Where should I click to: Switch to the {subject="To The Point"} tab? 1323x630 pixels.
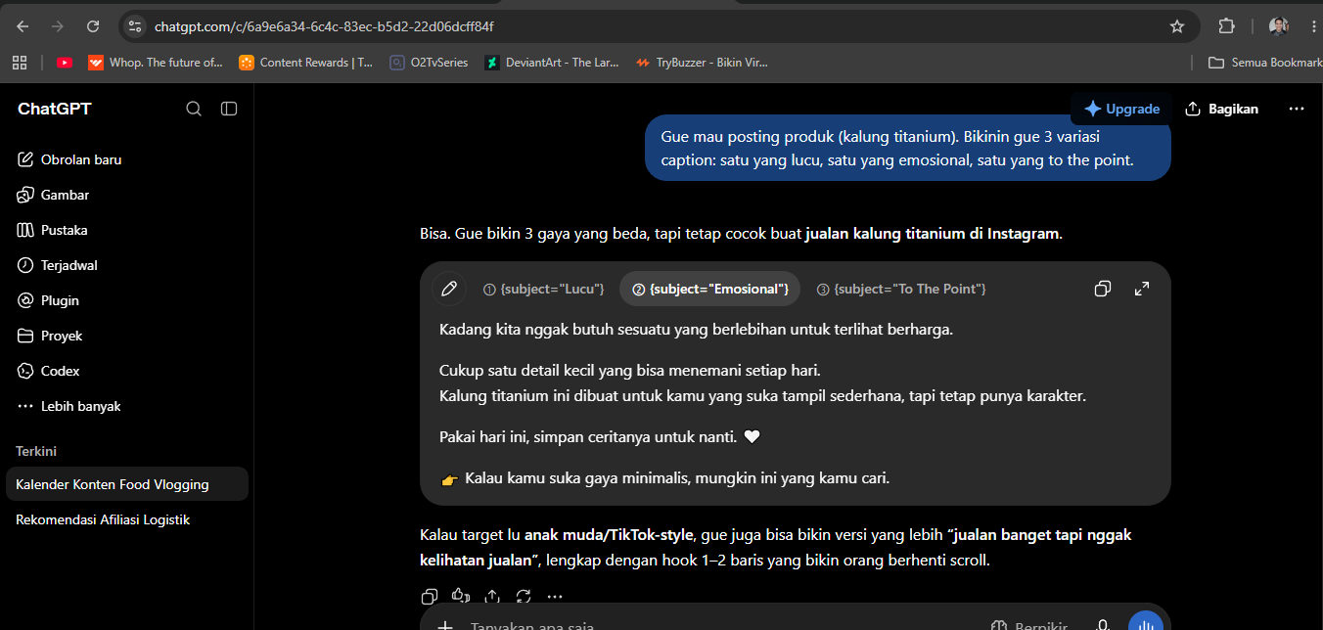901,289
